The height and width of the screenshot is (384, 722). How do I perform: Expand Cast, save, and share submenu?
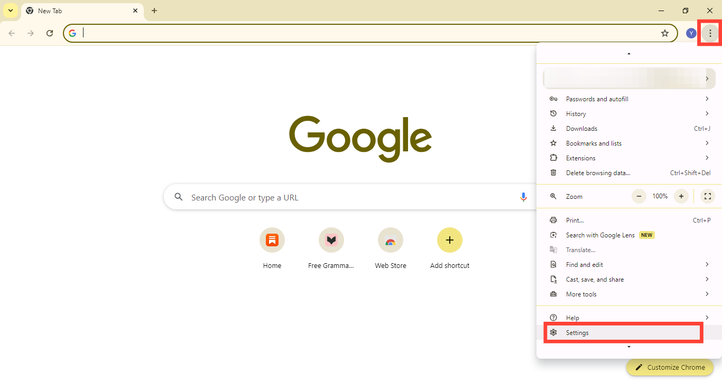click(629, 280)
